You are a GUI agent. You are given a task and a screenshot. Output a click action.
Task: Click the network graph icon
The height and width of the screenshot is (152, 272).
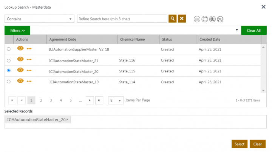tap(220, 19)
